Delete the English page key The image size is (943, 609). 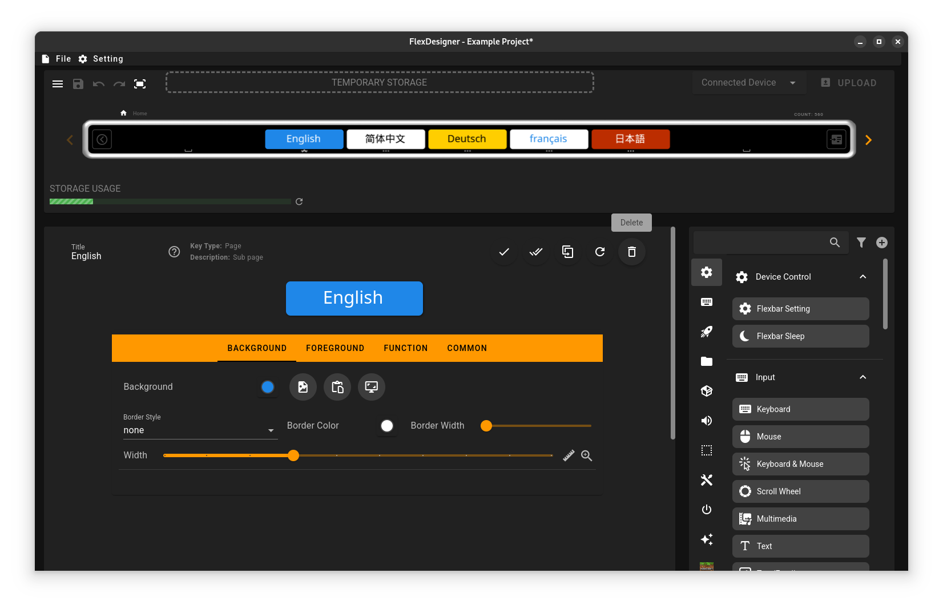[x=631, y=252]
